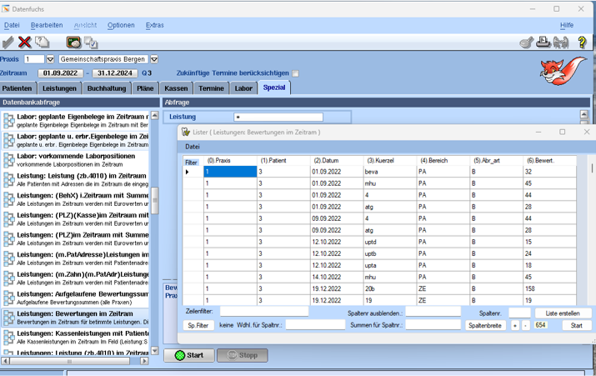The image size is (596, 376).
Task: Click horizontal scrollbar right arrow in query list
Action: point(144,361)
